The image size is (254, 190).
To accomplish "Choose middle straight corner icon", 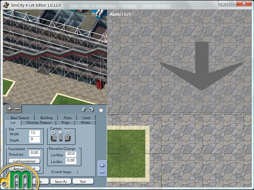I will tap(61, 138).
